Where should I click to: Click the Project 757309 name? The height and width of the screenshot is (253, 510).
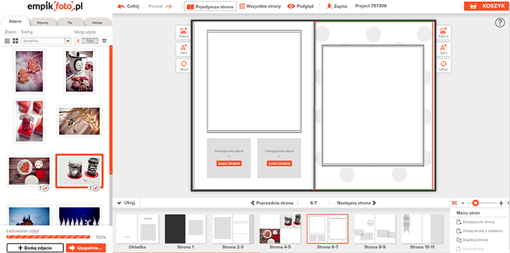tap(371, 6)
